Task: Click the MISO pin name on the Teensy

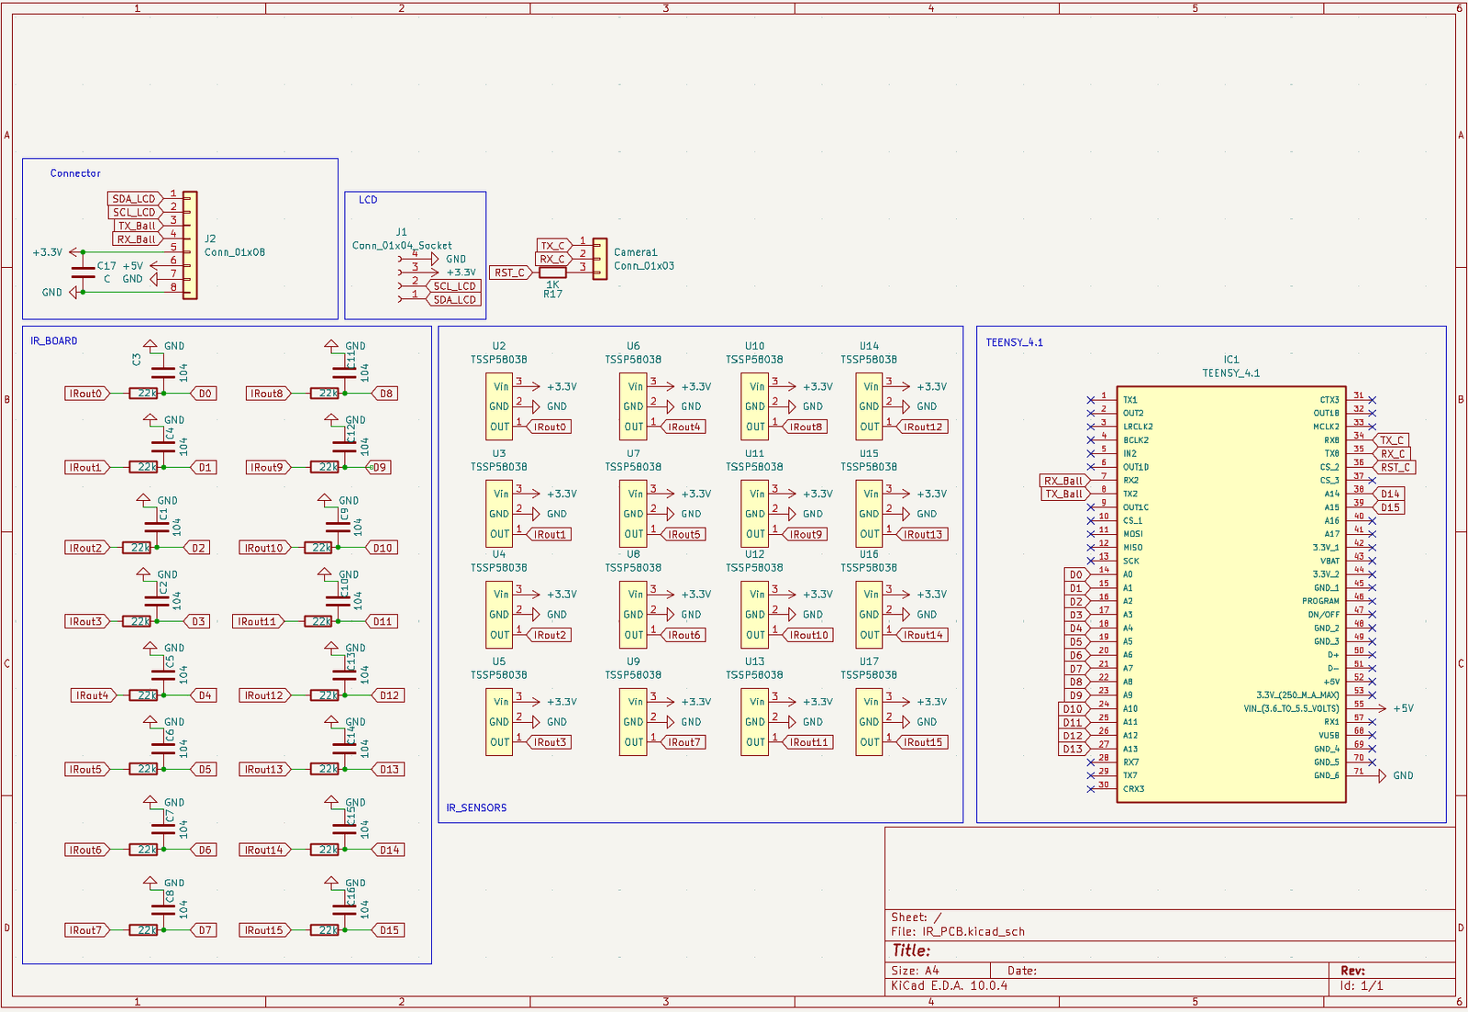Action: (x=1133, y=548)
